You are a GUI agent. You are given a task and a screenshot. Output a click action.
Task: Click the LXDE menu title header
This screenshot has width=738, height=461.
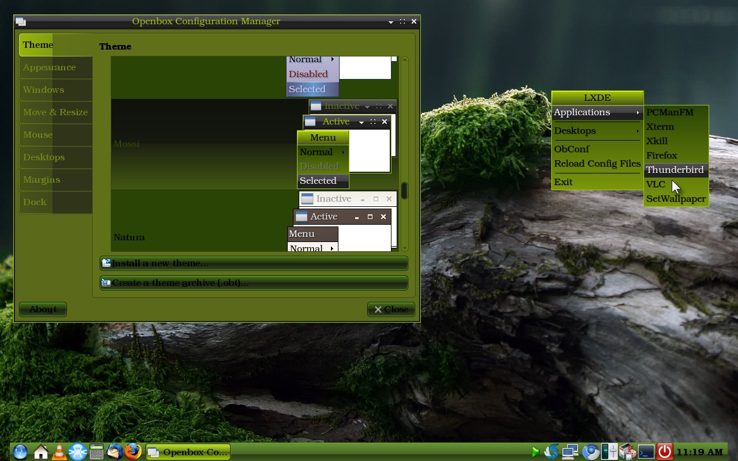pos(597,98)
